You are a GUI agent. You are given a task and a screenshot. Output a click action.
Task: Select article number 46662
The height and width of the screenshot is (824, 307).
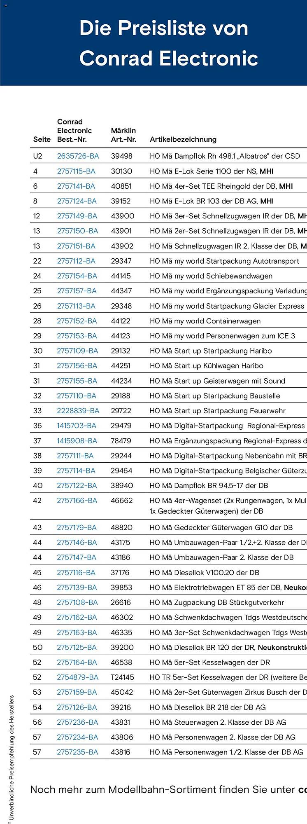[121, 501]
